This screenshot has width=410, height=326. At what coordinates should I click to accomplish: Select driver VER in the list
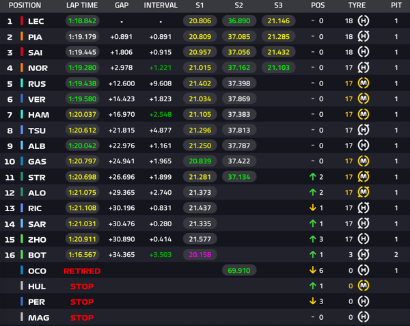pyautogui.click(x=37, y=99)
